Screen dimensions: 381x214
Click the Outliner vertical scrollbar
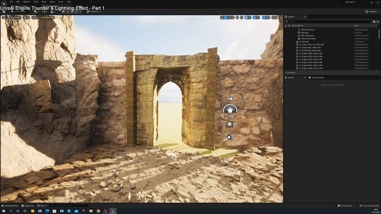(379, 34)
